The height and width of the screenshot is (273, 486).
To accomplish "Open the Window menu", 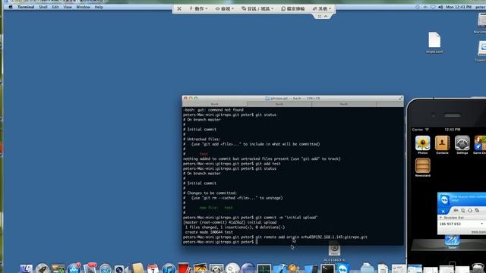I will [83, 7].
